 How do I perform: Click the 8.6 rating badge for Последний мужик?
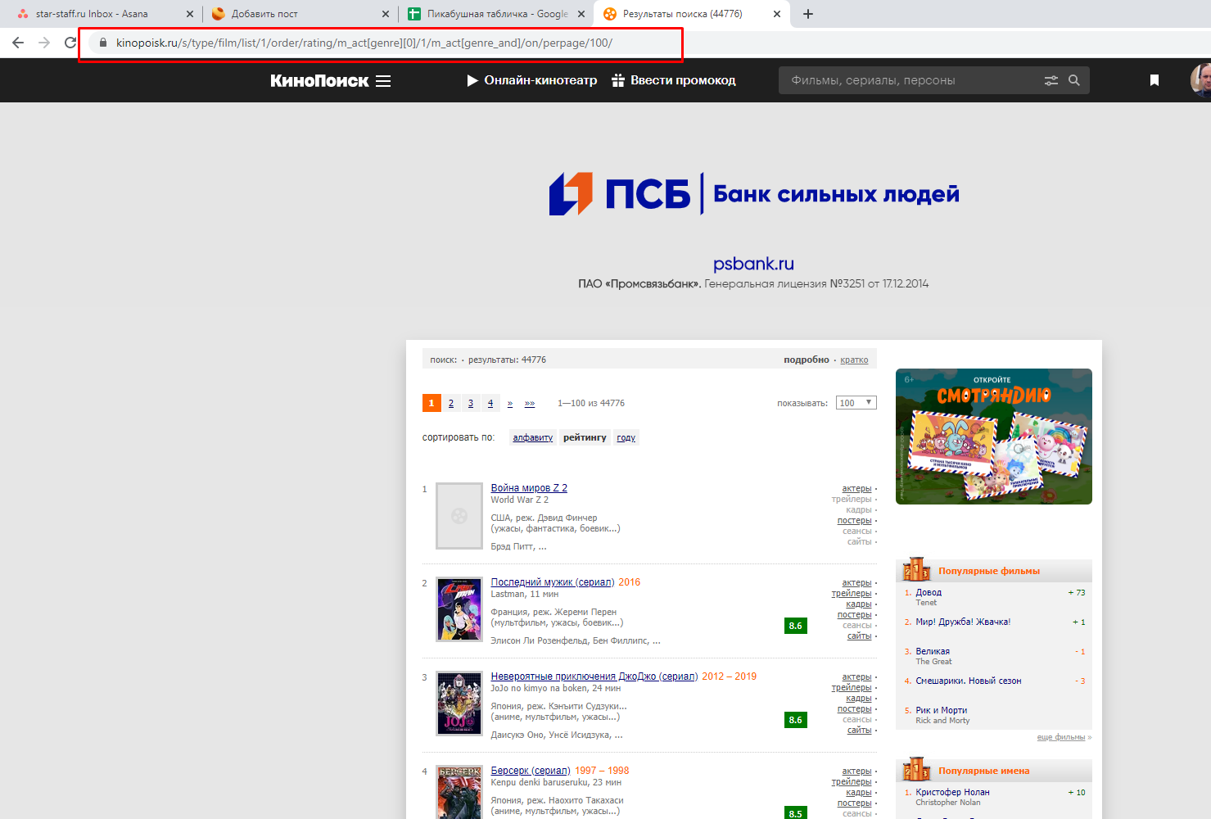796,626
